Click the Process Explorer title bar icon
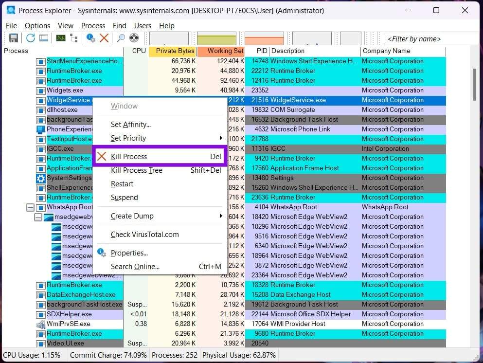Image resolution: width=483 pixels, height=363 pixels. (x=11, y=10)
